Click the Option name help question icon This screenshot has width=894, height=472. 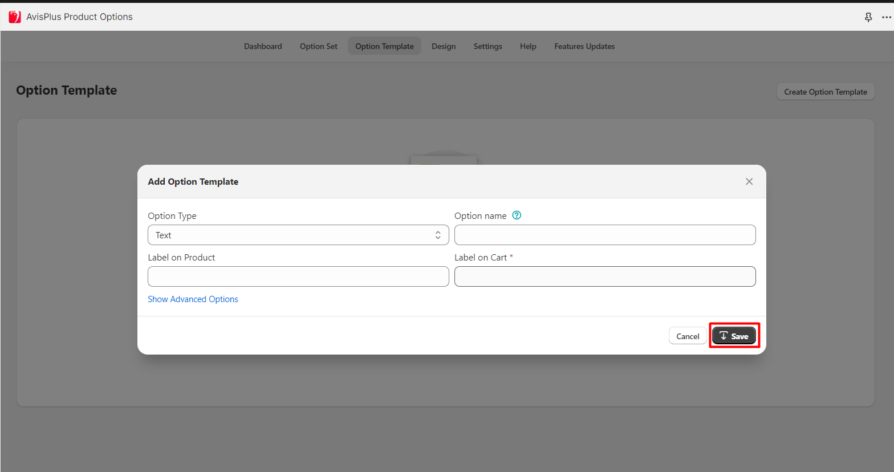tap(517, 215)
